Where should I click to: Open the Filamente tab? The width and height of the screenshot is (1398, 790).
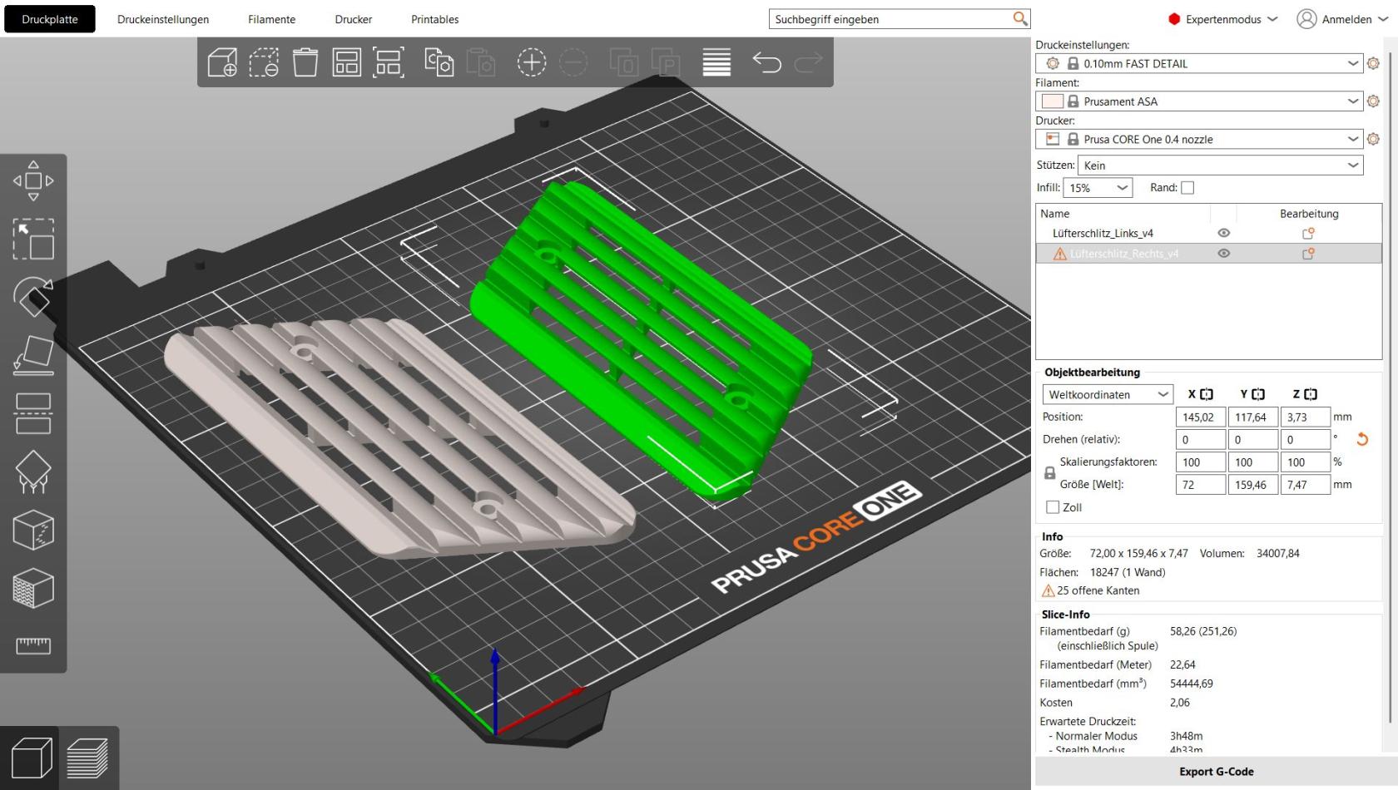pos(271,18)
